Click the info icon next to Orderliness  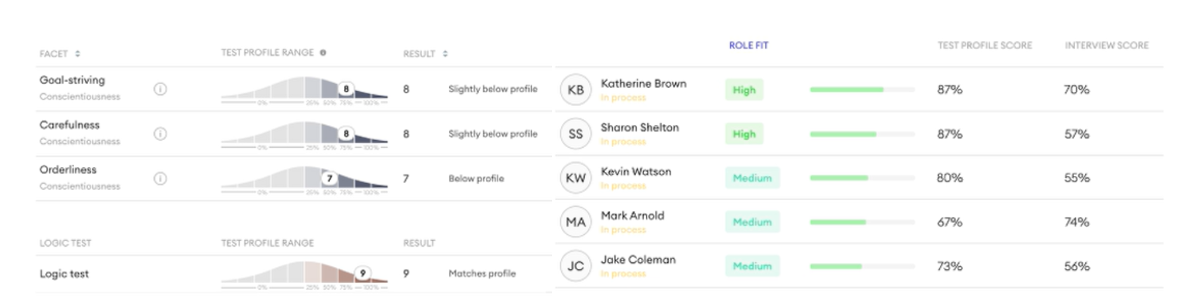[160, 178]
